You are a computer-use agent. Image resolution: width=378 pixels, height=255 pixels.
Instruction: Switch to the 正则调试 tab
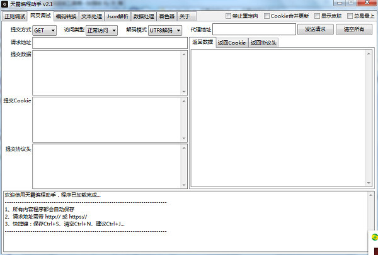tap(14, 16)
